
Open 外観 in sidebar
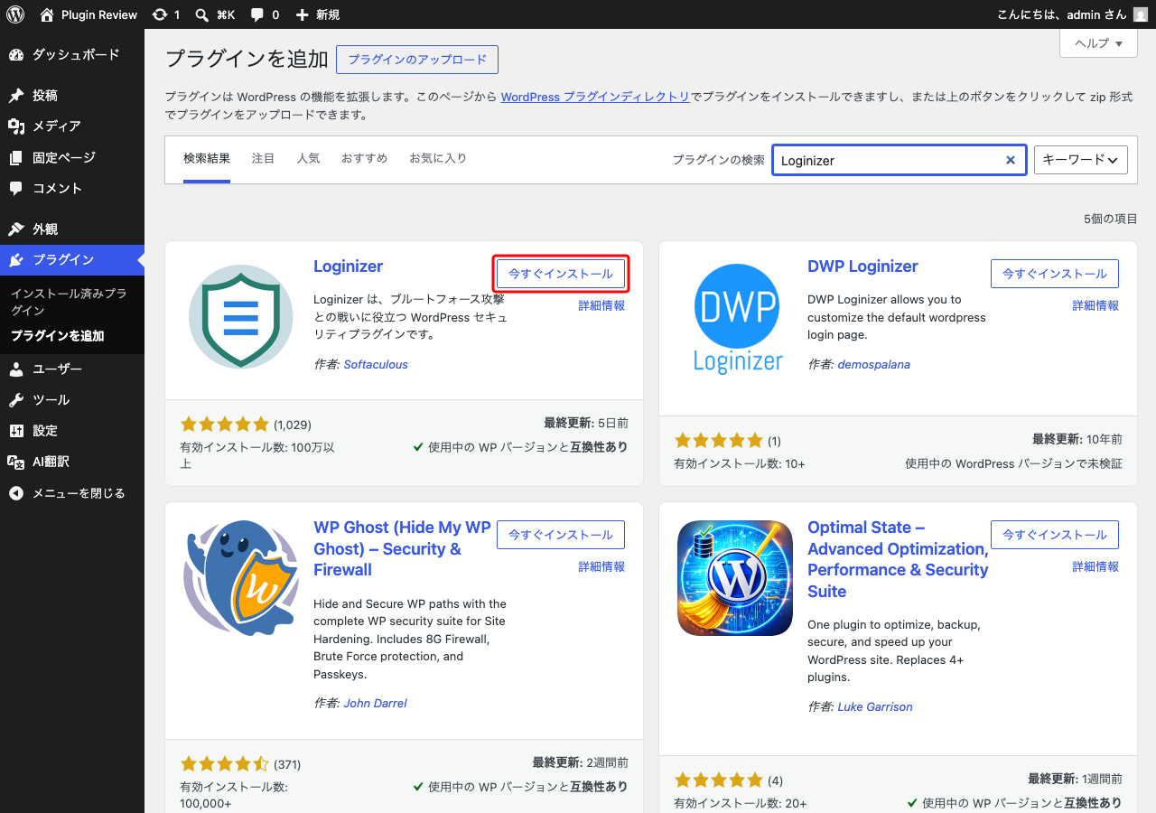pos(72,229)
